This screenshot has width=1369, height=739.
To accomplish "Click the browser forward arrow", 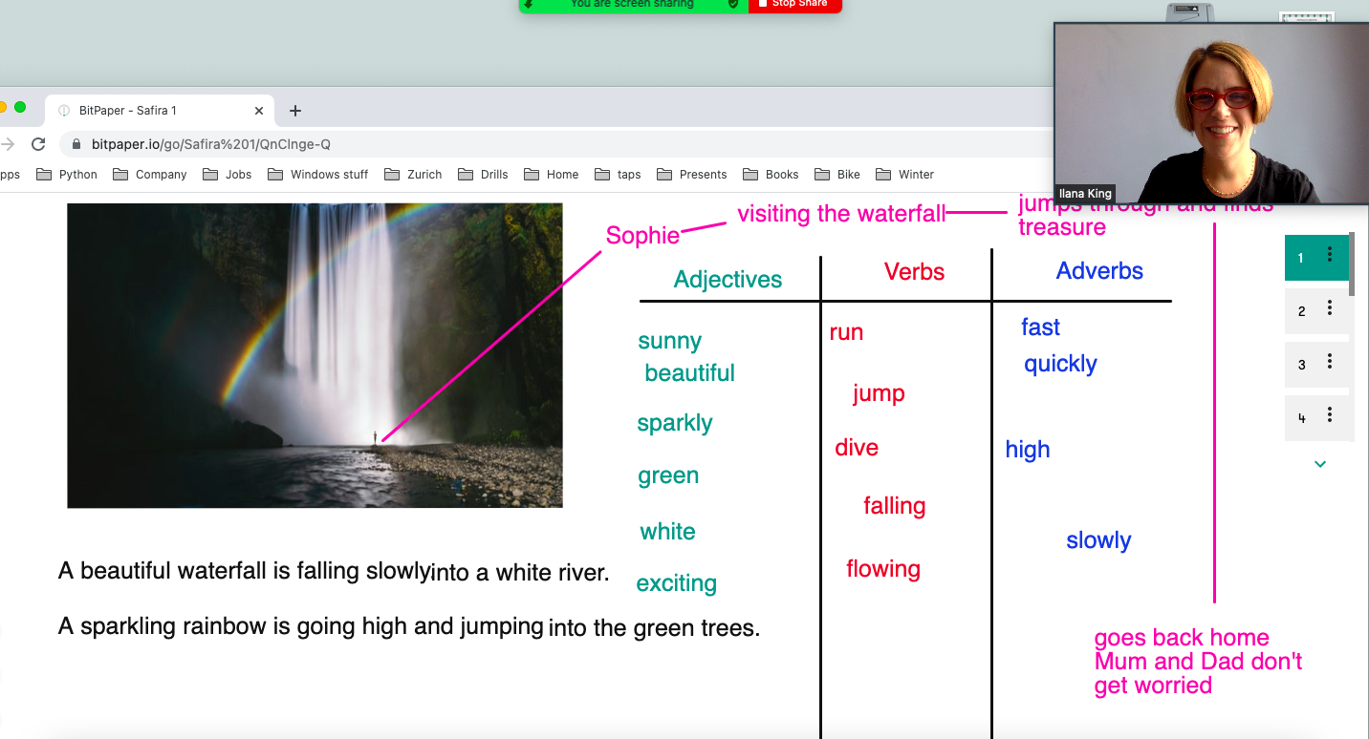I will click(x=8, y=144).
